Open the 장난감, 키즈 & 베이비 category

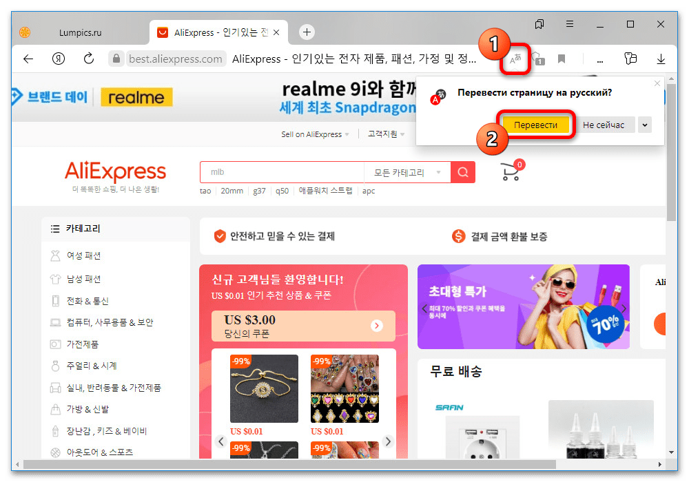[106, 431]
